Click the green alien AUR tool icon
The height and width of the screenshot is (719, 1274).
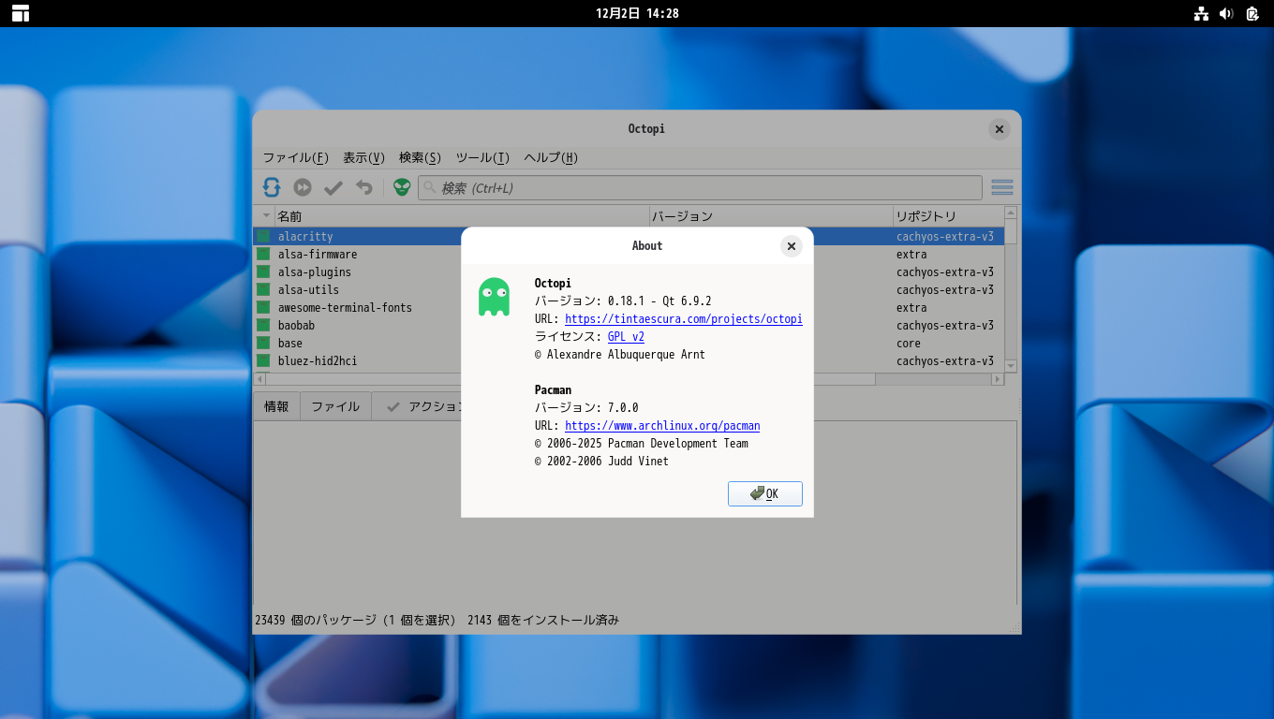402,187
